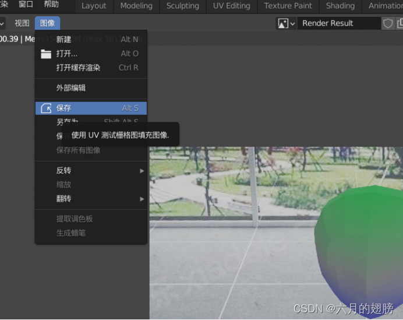403x320 pixels.
Task: Choose 另存为 from the image menu
Action: pos(91,121)
